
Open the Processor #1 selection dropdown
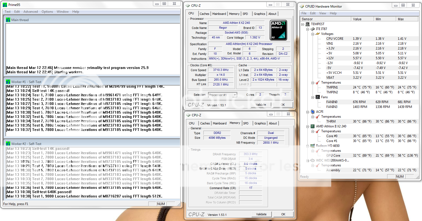(x=235, y=95)
